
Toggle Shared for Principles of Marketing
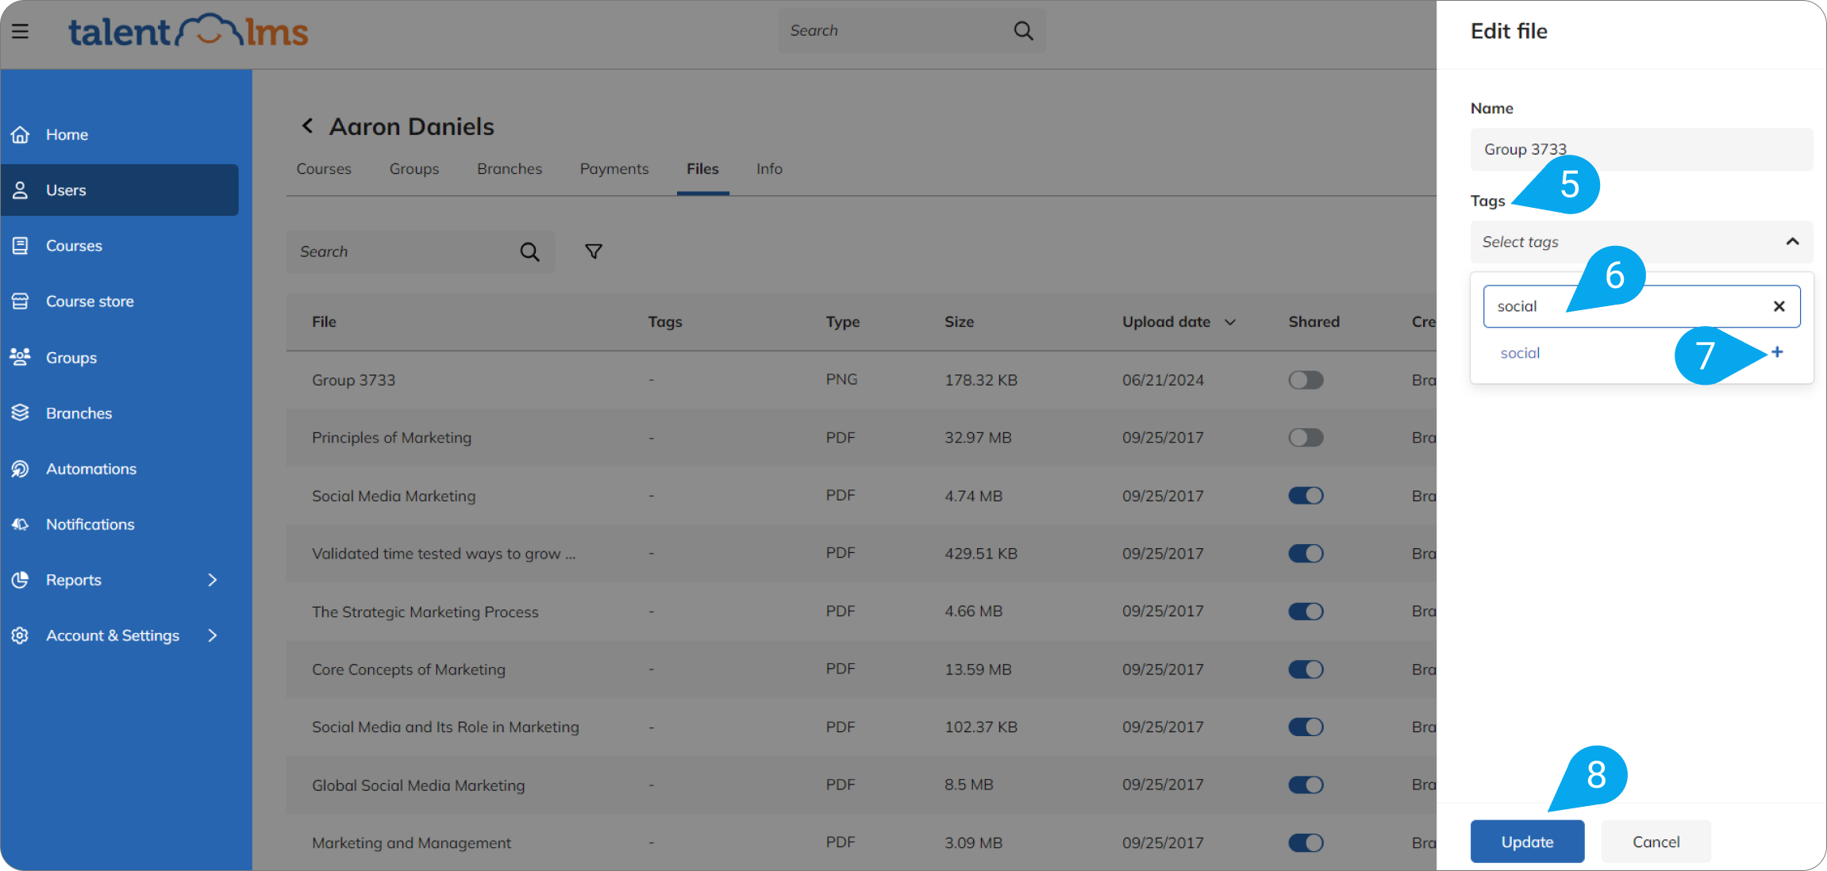[1306, 438]
